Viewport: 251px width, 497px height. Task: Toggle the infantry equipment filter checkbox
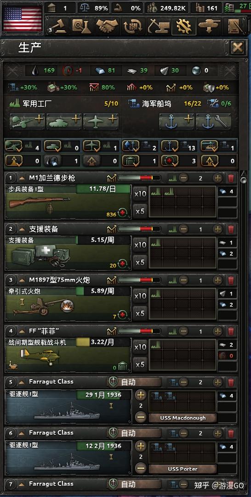14,146
